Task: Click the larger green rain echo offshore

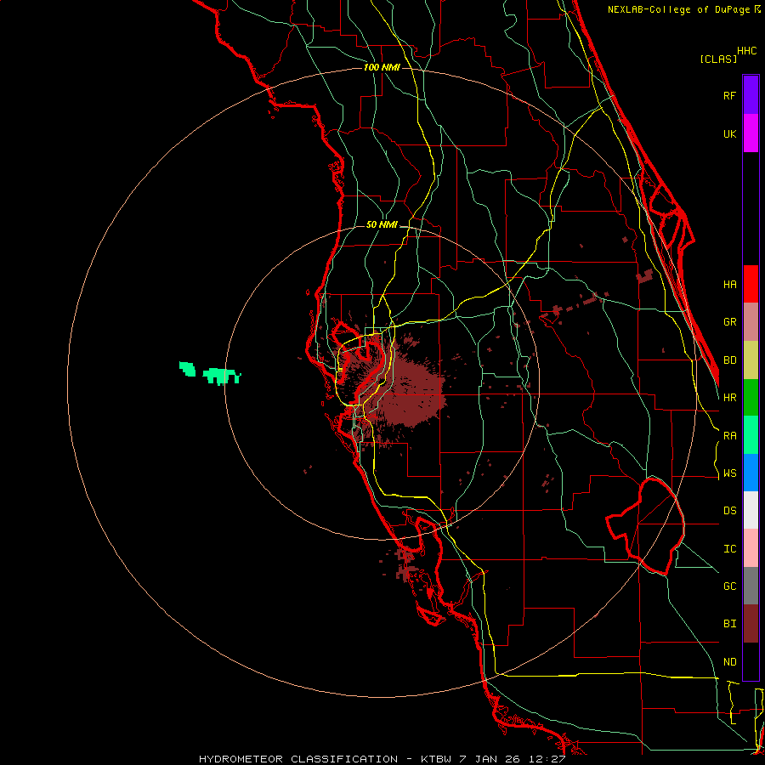Action: (222, 377)
